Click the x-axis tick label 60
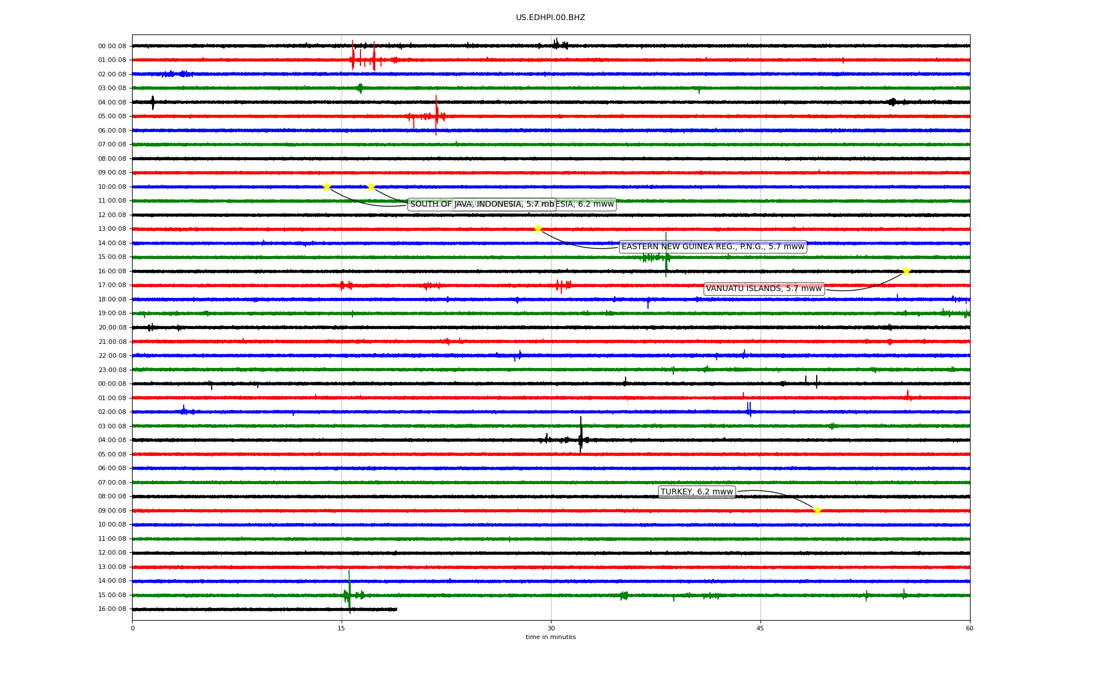1102x689 pixels. coord(969,628)
